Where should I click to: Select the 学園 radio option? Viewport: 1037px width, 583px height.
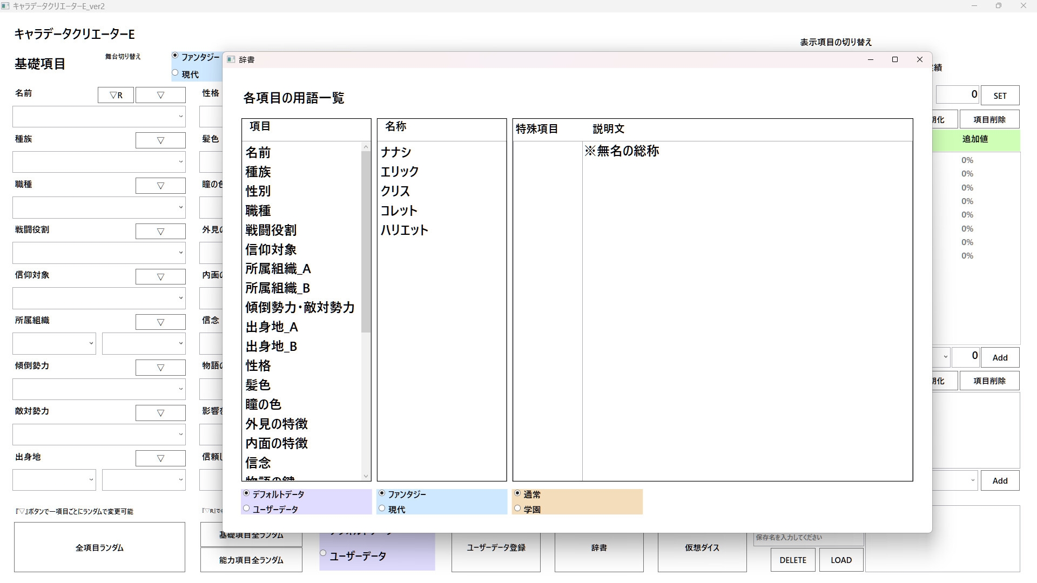pyautogui.click(x=518, y=509)
